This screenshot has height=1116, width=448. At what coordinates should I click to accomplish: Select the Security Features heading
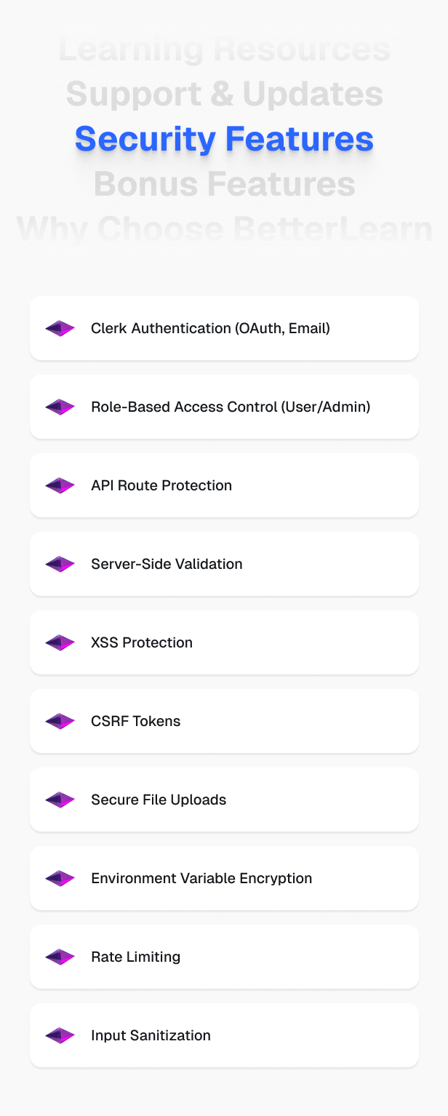pos(224,138)
